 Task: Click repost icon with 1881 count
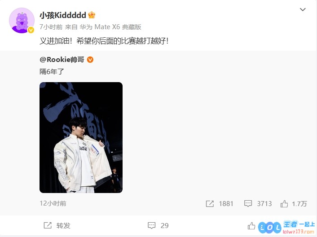[210, 204]
